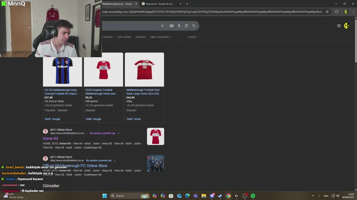
Task: Bookmark this page with the star icon
Action: pyautogui.click(x=327, y=12)
